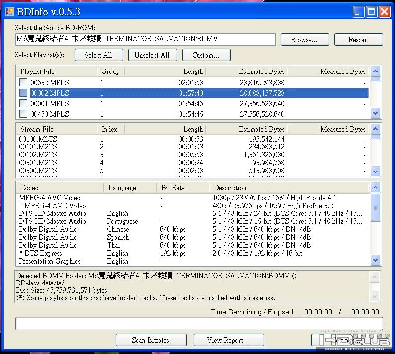
Task: Minimize the BDInfo window
Action: [359, 11]
